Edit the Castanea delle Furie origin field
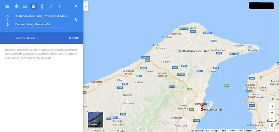The height and width of the screenshot is (132, 279). [x=41, y=16]
